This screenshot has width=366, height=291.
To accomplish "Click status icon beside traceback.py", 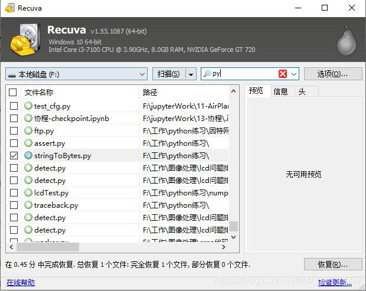I will tap(28, 205).
